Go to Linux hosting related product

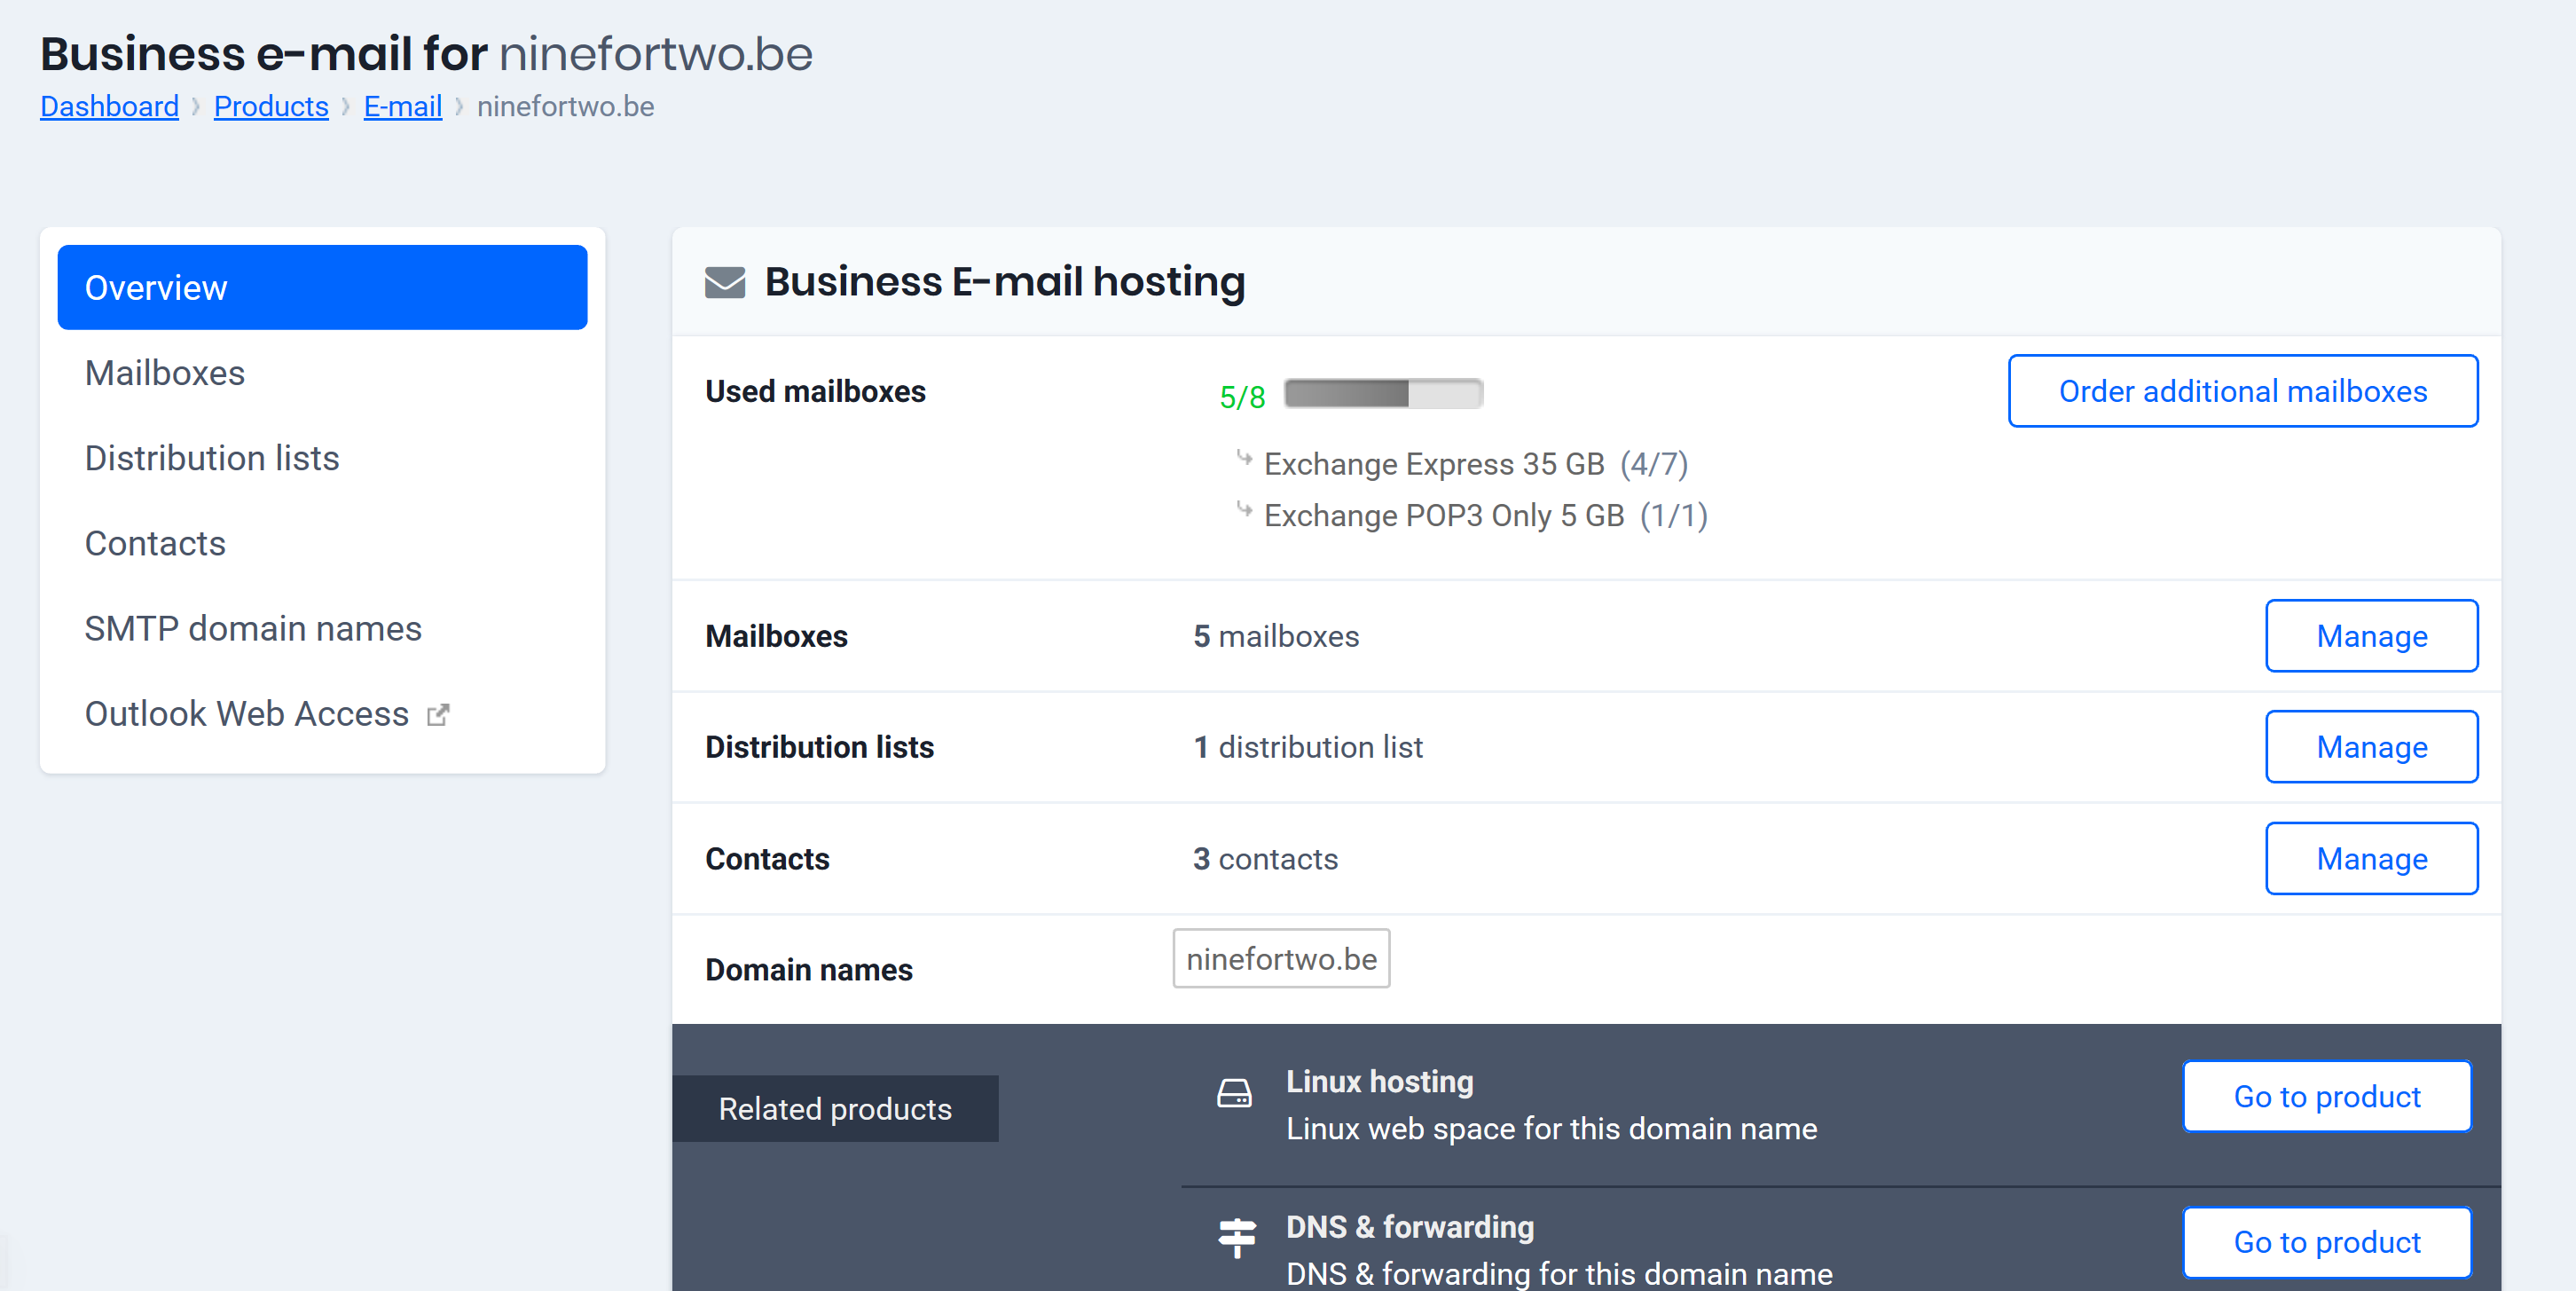click(x=2326, y=1097)
